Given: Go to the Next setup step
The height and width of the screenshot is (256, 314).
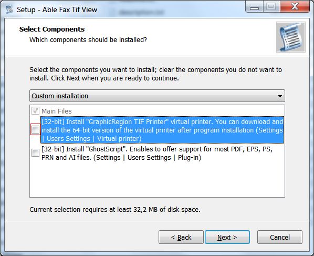Looking at the screenshot, I should pos(227,237).
